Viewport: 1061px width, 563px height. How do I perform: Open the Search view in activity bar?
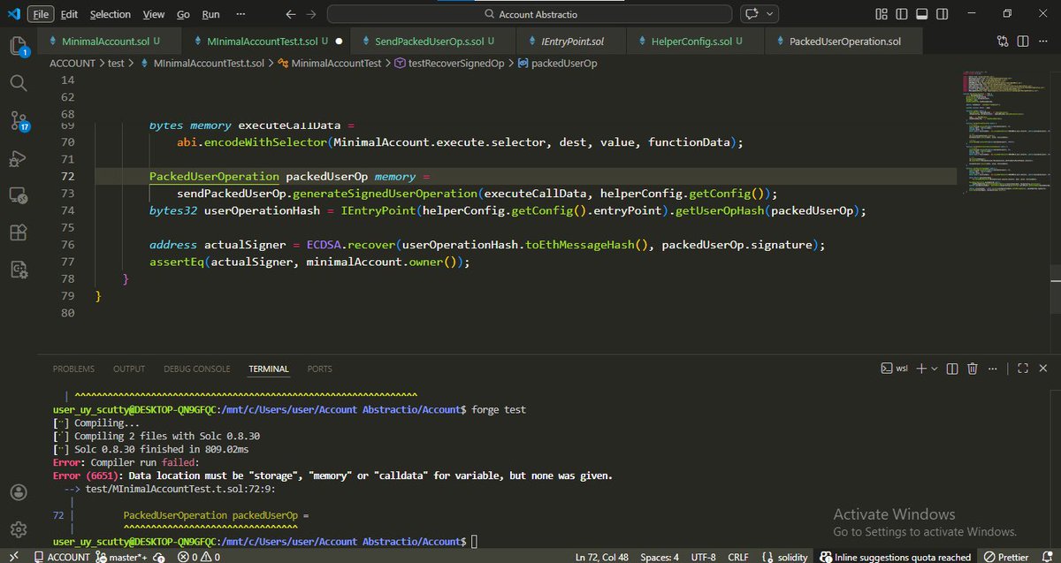pos(18,83)
